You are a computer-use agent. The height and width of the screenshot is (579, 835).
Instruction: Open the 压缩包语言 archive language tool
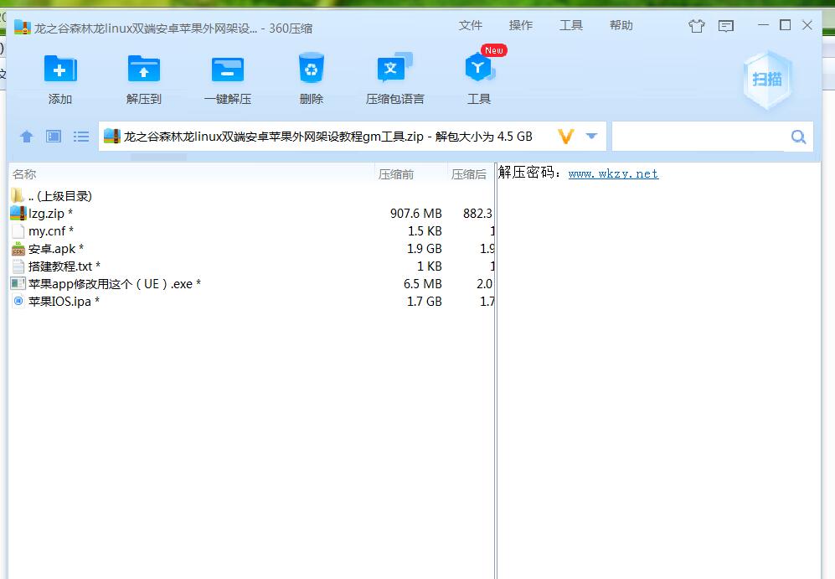pos(394,70)
